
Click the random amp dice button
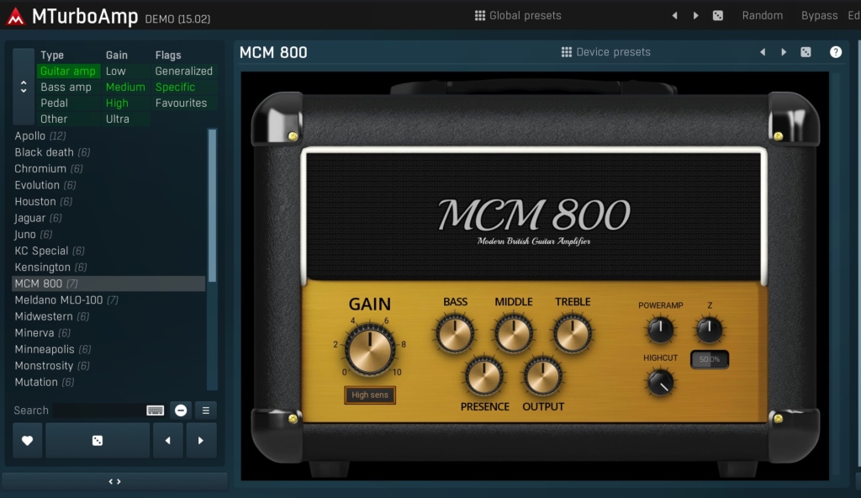[x=98, y=440]
